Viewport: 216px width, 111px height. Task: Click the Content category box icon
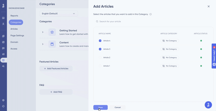coord(52,44)
